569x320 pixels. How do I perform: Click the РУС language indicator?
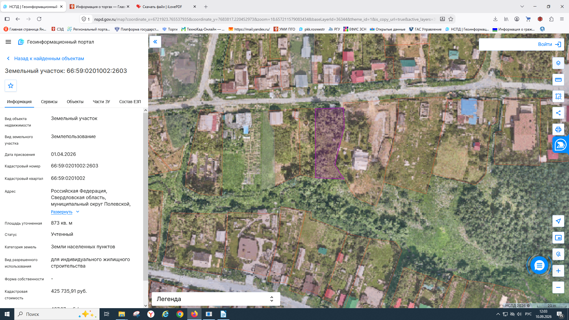coord(528,314)
